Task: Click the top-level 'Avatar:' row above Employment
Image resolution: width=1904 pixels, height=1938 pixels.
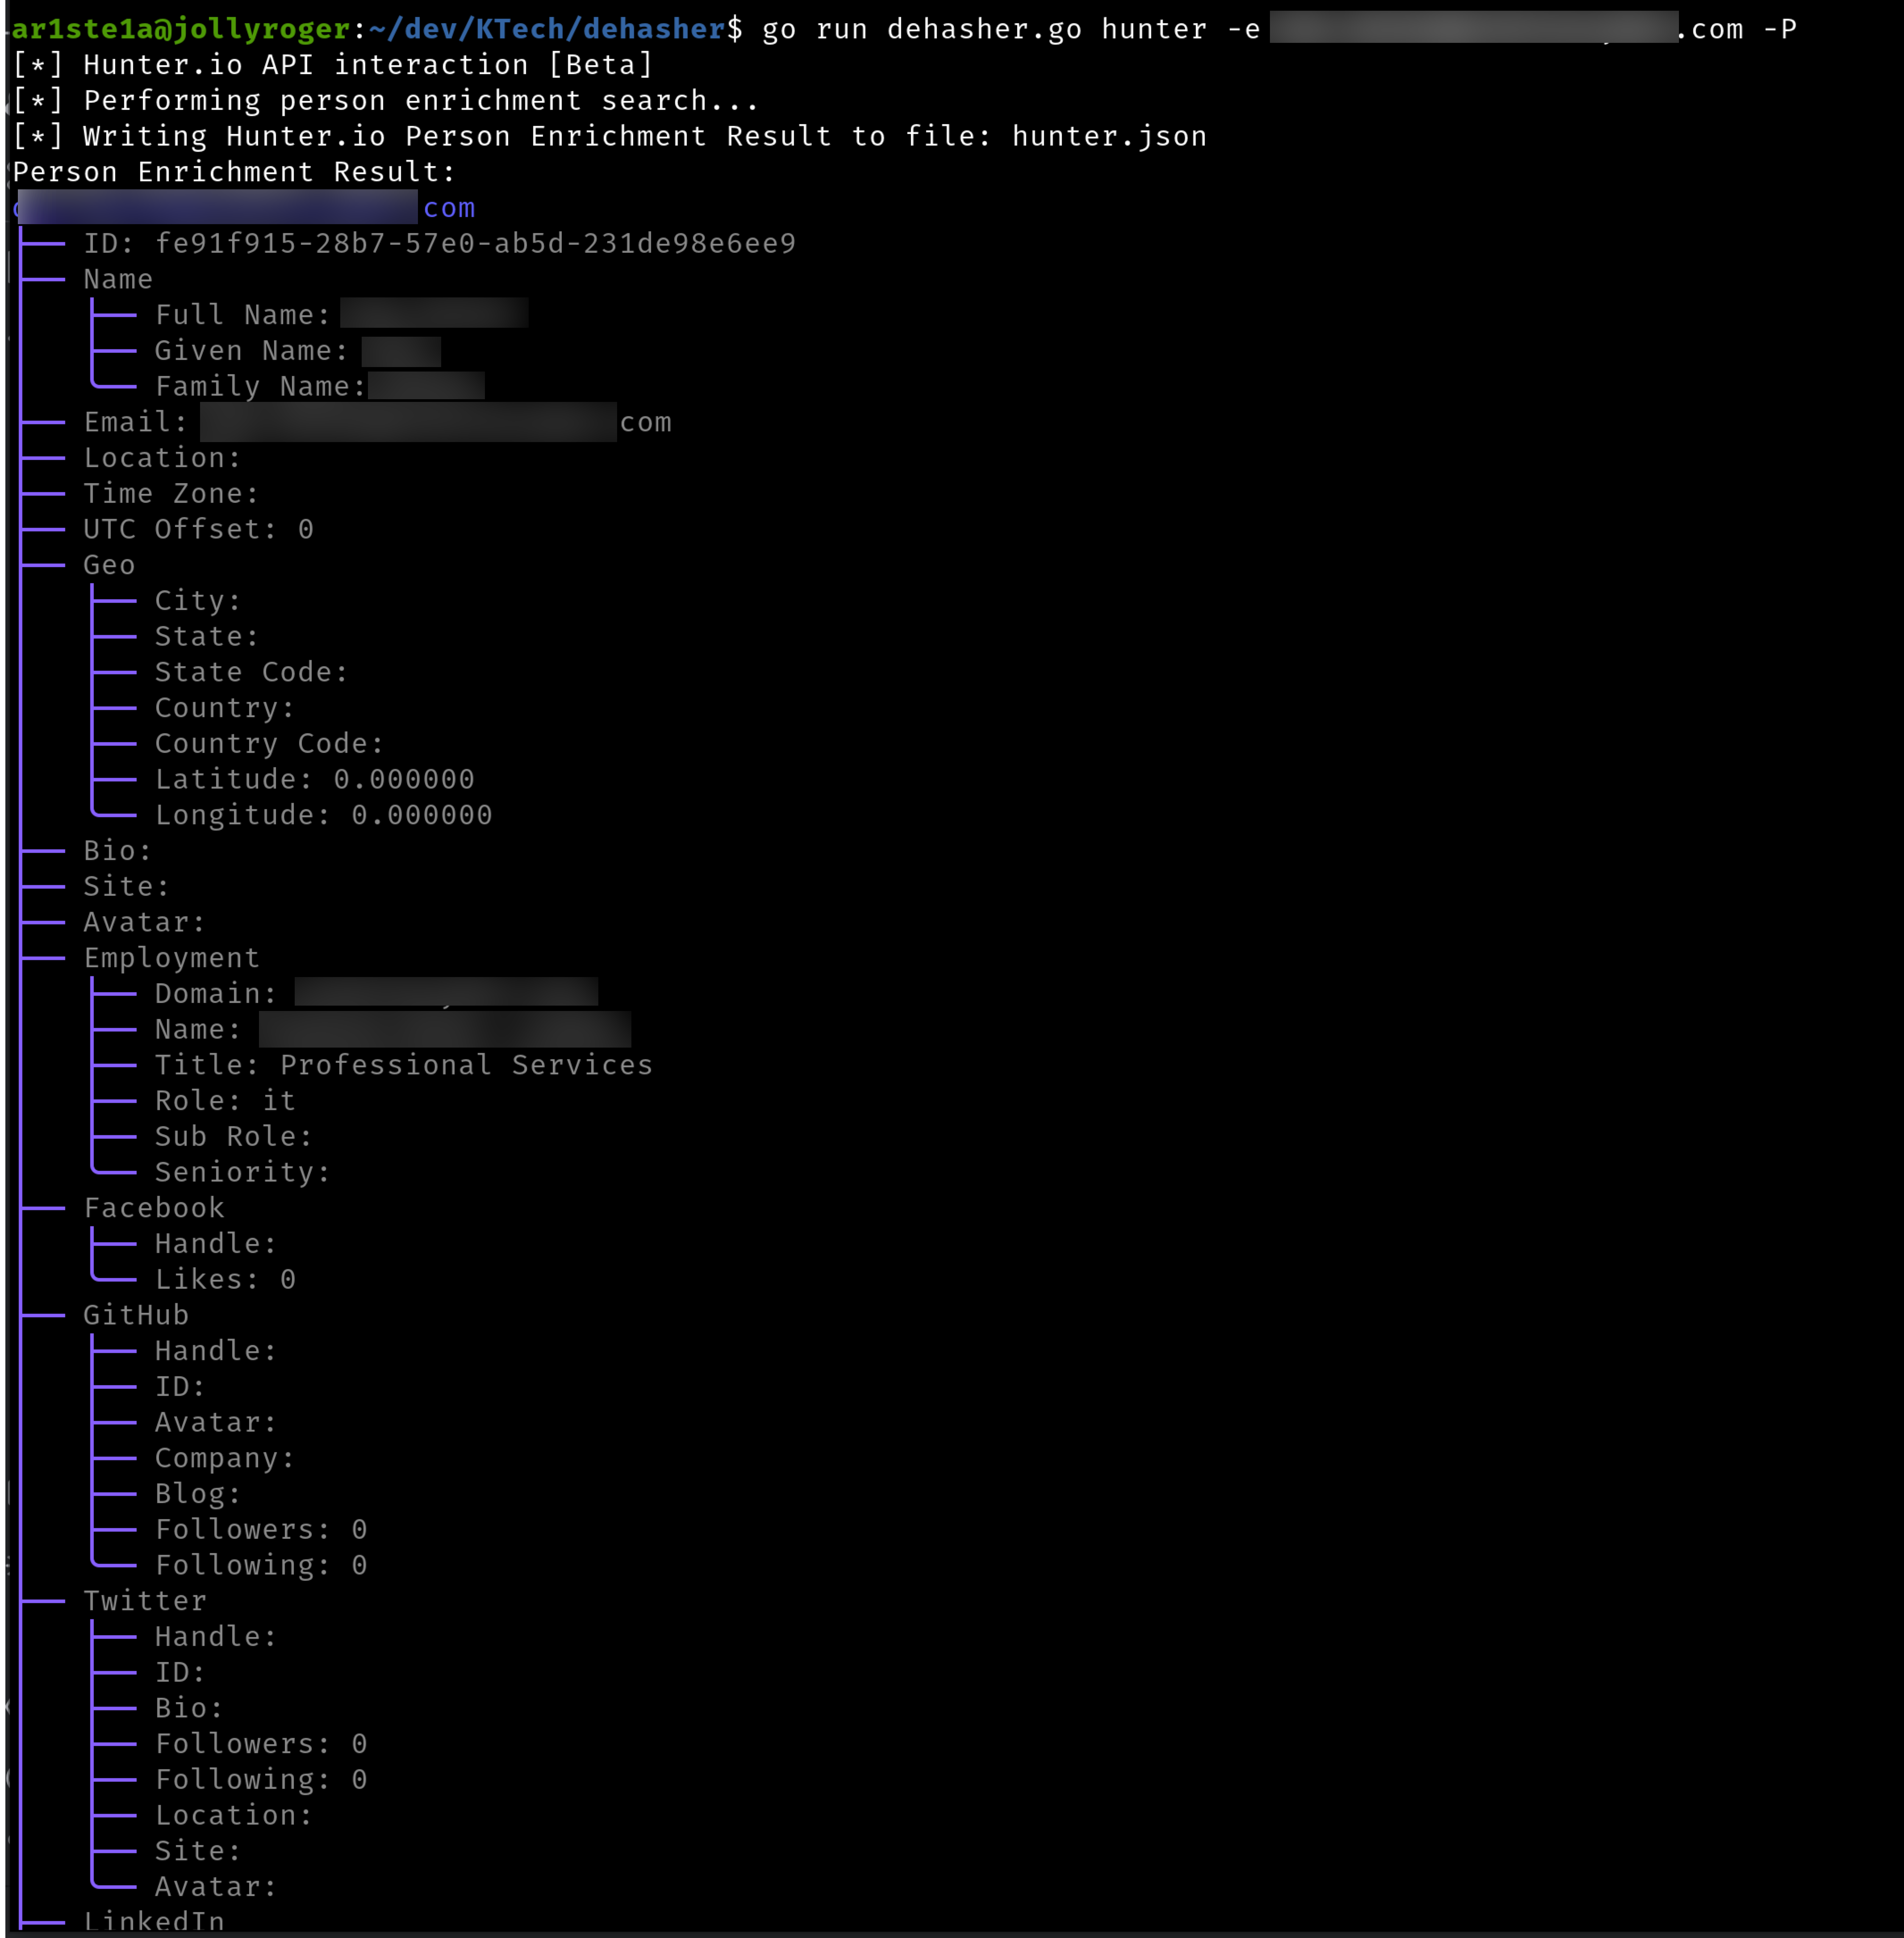Action: 144,922
